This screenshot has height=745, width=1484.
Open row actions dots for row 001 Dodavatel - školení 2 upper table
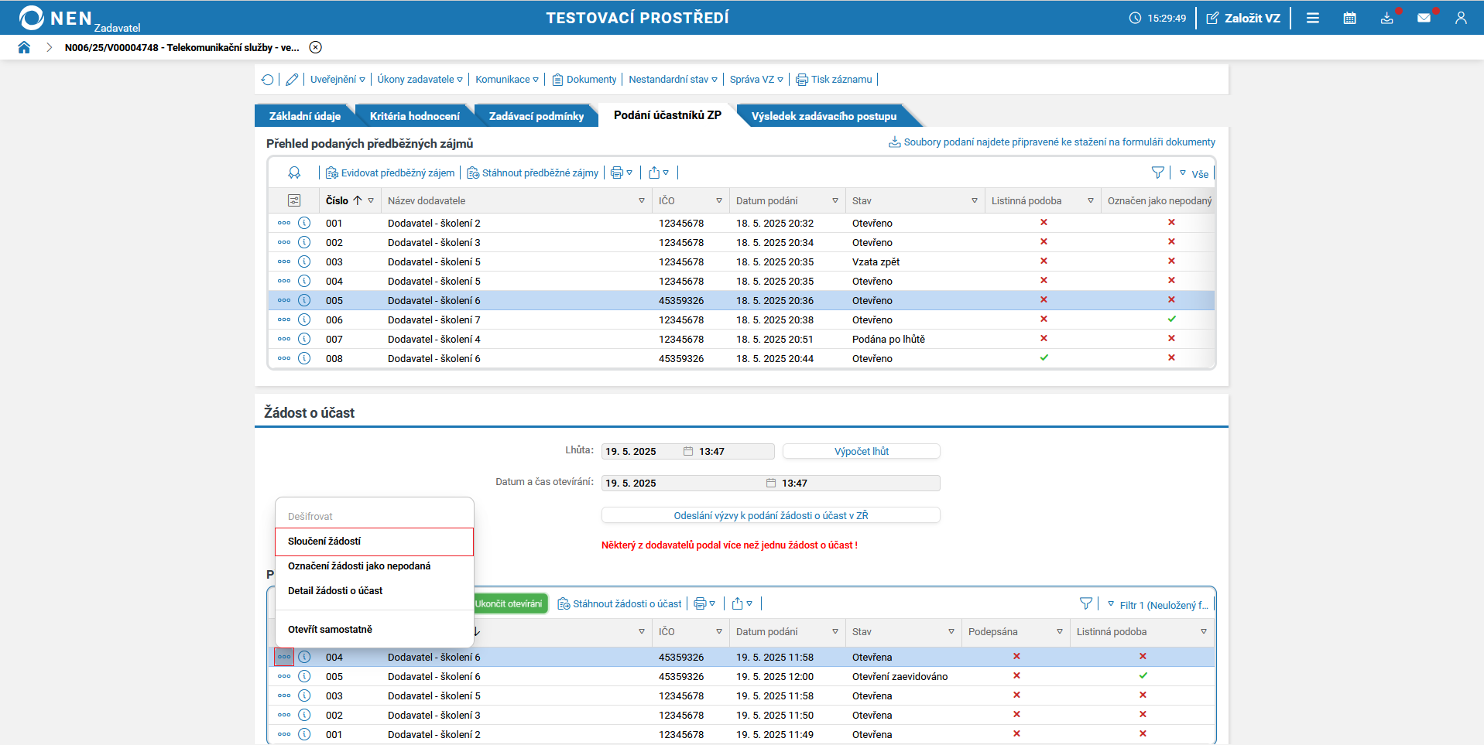(x=284, y=223)
